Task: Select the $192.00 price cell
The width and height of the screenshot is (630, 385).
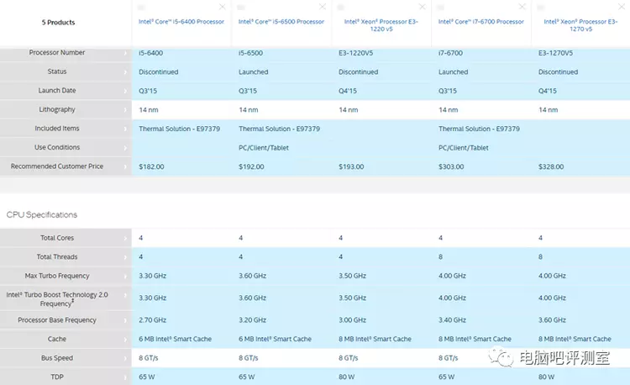Action: (251, 166)
